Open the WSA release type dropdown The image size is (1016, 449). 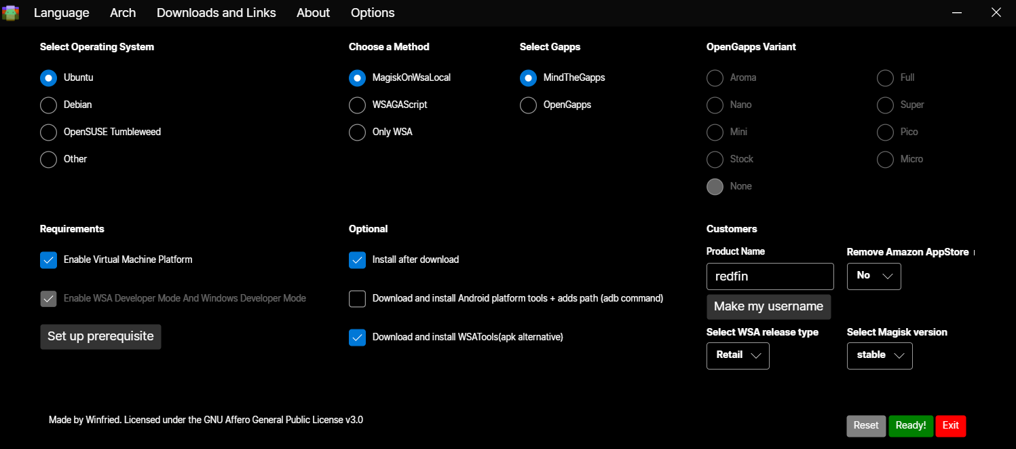pos(738,355)
